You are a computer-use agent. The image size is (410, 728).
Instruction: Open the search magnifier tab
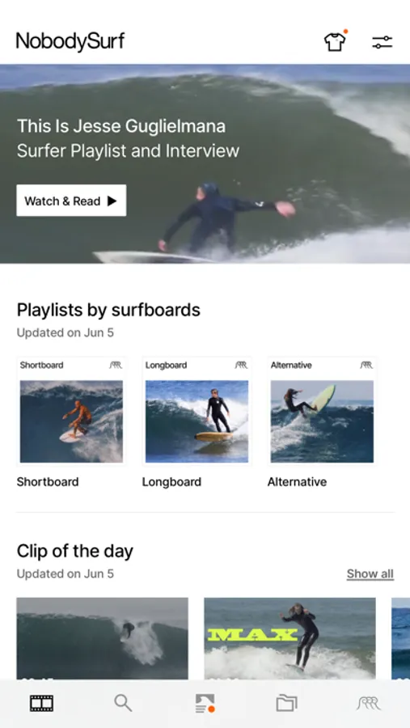point(123,704)
